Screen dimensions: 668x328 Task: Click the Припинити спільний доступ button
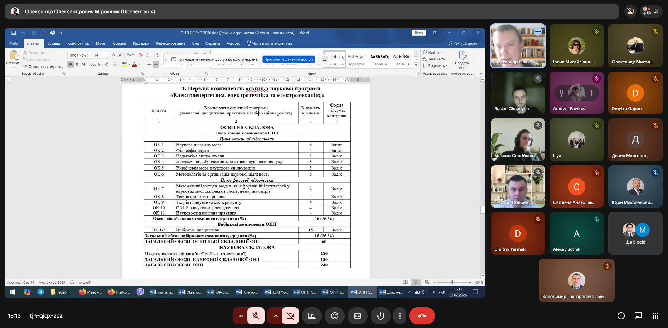[x=289, y=59]
